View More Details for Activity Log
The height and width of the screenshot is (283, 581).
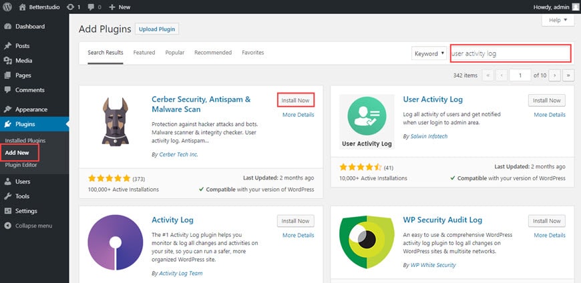coord(298,235)
